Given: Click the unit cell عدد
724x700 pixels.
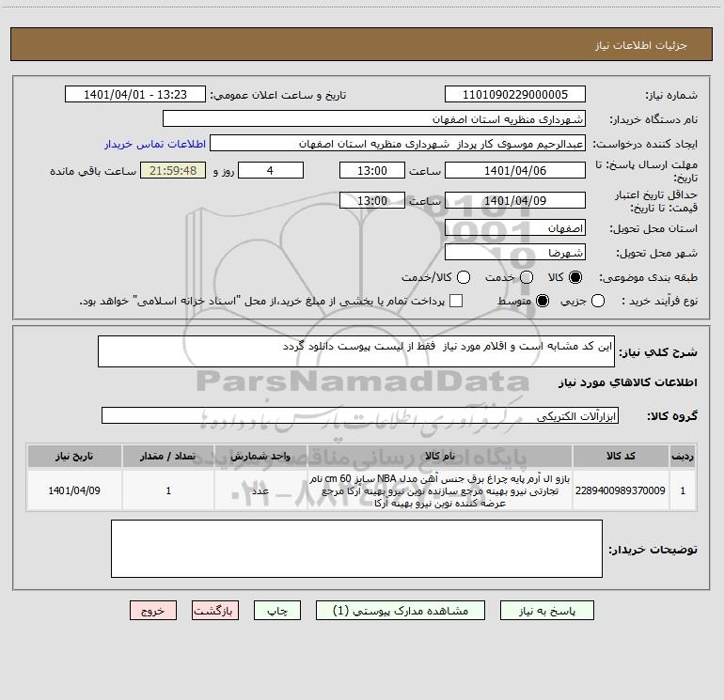Looking at the screenshot, I should pos(260,490).
